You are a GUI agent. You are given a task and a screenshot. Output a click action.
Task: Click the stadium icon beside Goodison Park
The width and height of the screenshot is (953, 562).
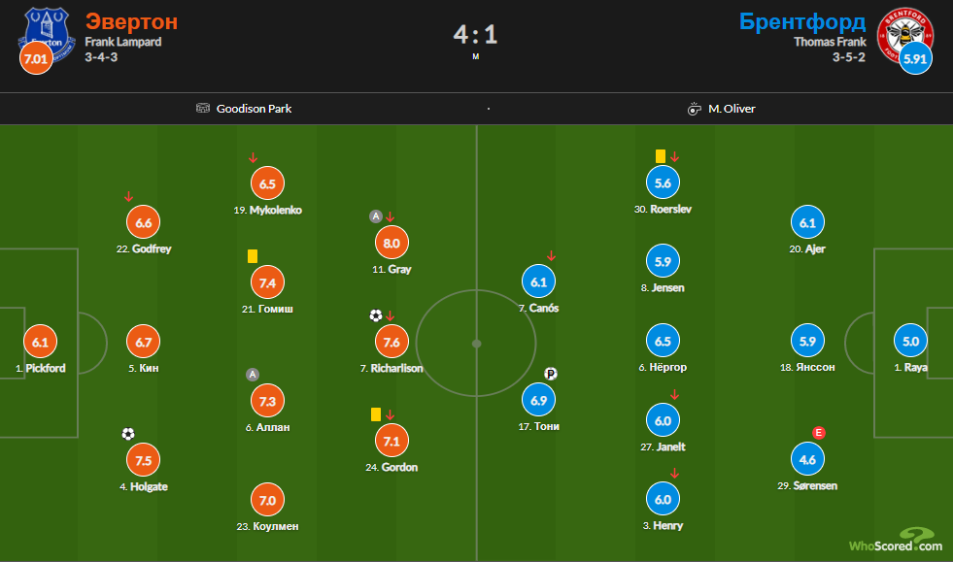click(203, 109)
